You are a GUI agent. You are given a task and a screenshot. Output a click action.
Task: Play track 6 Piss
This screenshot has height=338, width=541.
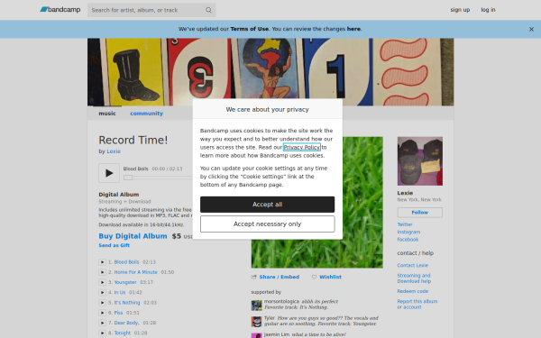click(102, 313)
